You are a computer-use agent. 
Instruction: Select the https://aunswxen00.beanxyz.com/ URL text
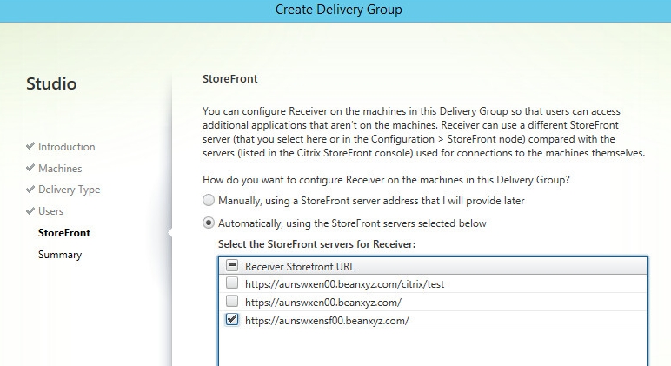(x=323, y=303)
